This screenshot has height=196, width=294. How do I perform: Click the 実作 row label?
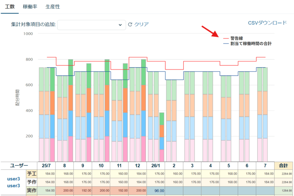[x=31, y=191]
